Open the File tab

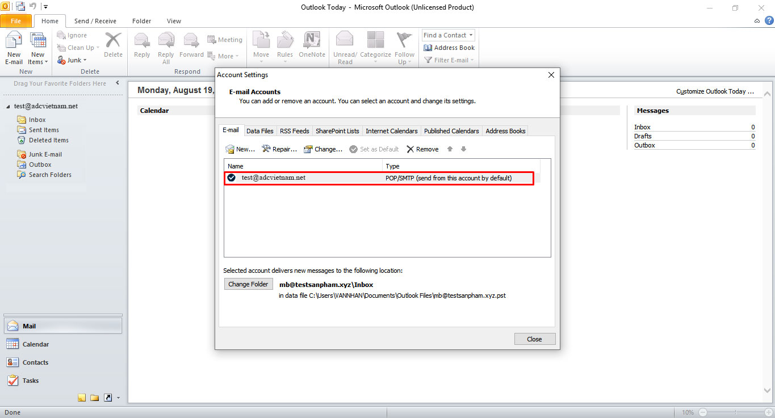16,21
